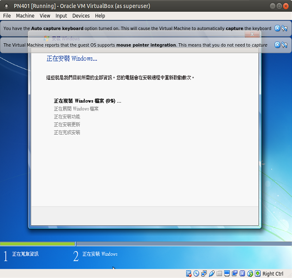Viewport: 292px width, 278px height.
Task: Click the mouse pointer integration message text
Action: point(135,45)
